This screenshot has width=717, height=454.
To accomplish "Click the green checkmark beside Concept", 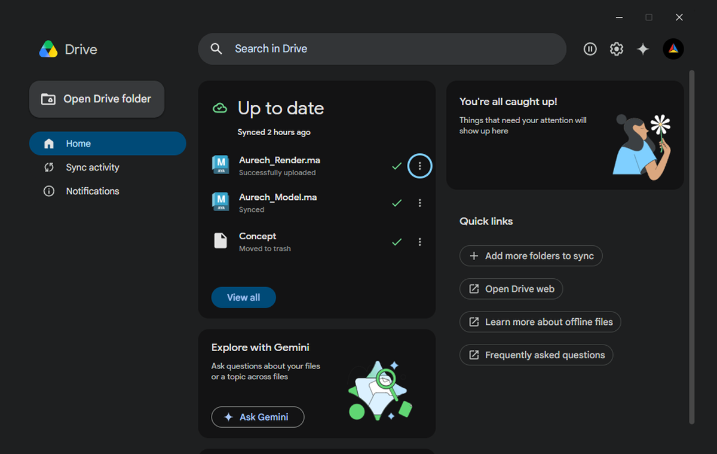I will coord(396,242).
